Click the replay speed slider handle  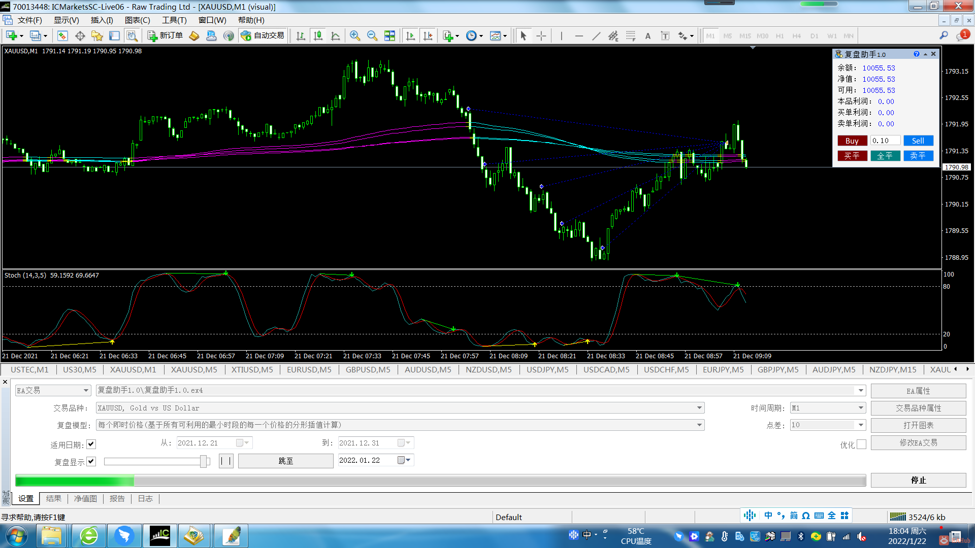click(x=204, y=461)
